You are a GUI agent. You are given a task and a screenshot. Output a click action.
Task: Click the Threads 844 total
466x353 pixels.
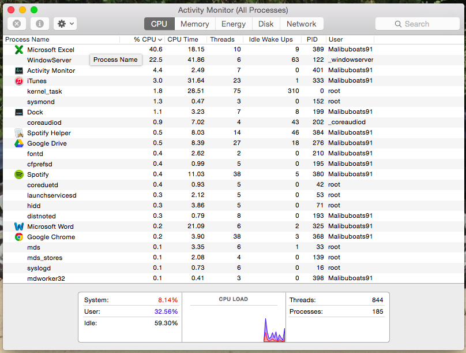coord(377,300)
